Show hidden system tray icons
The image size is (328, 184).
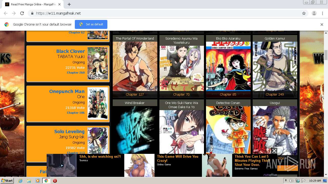pos(286,181)
